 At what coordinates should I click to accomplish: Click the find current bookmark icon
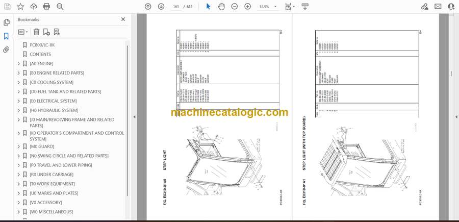57,32
